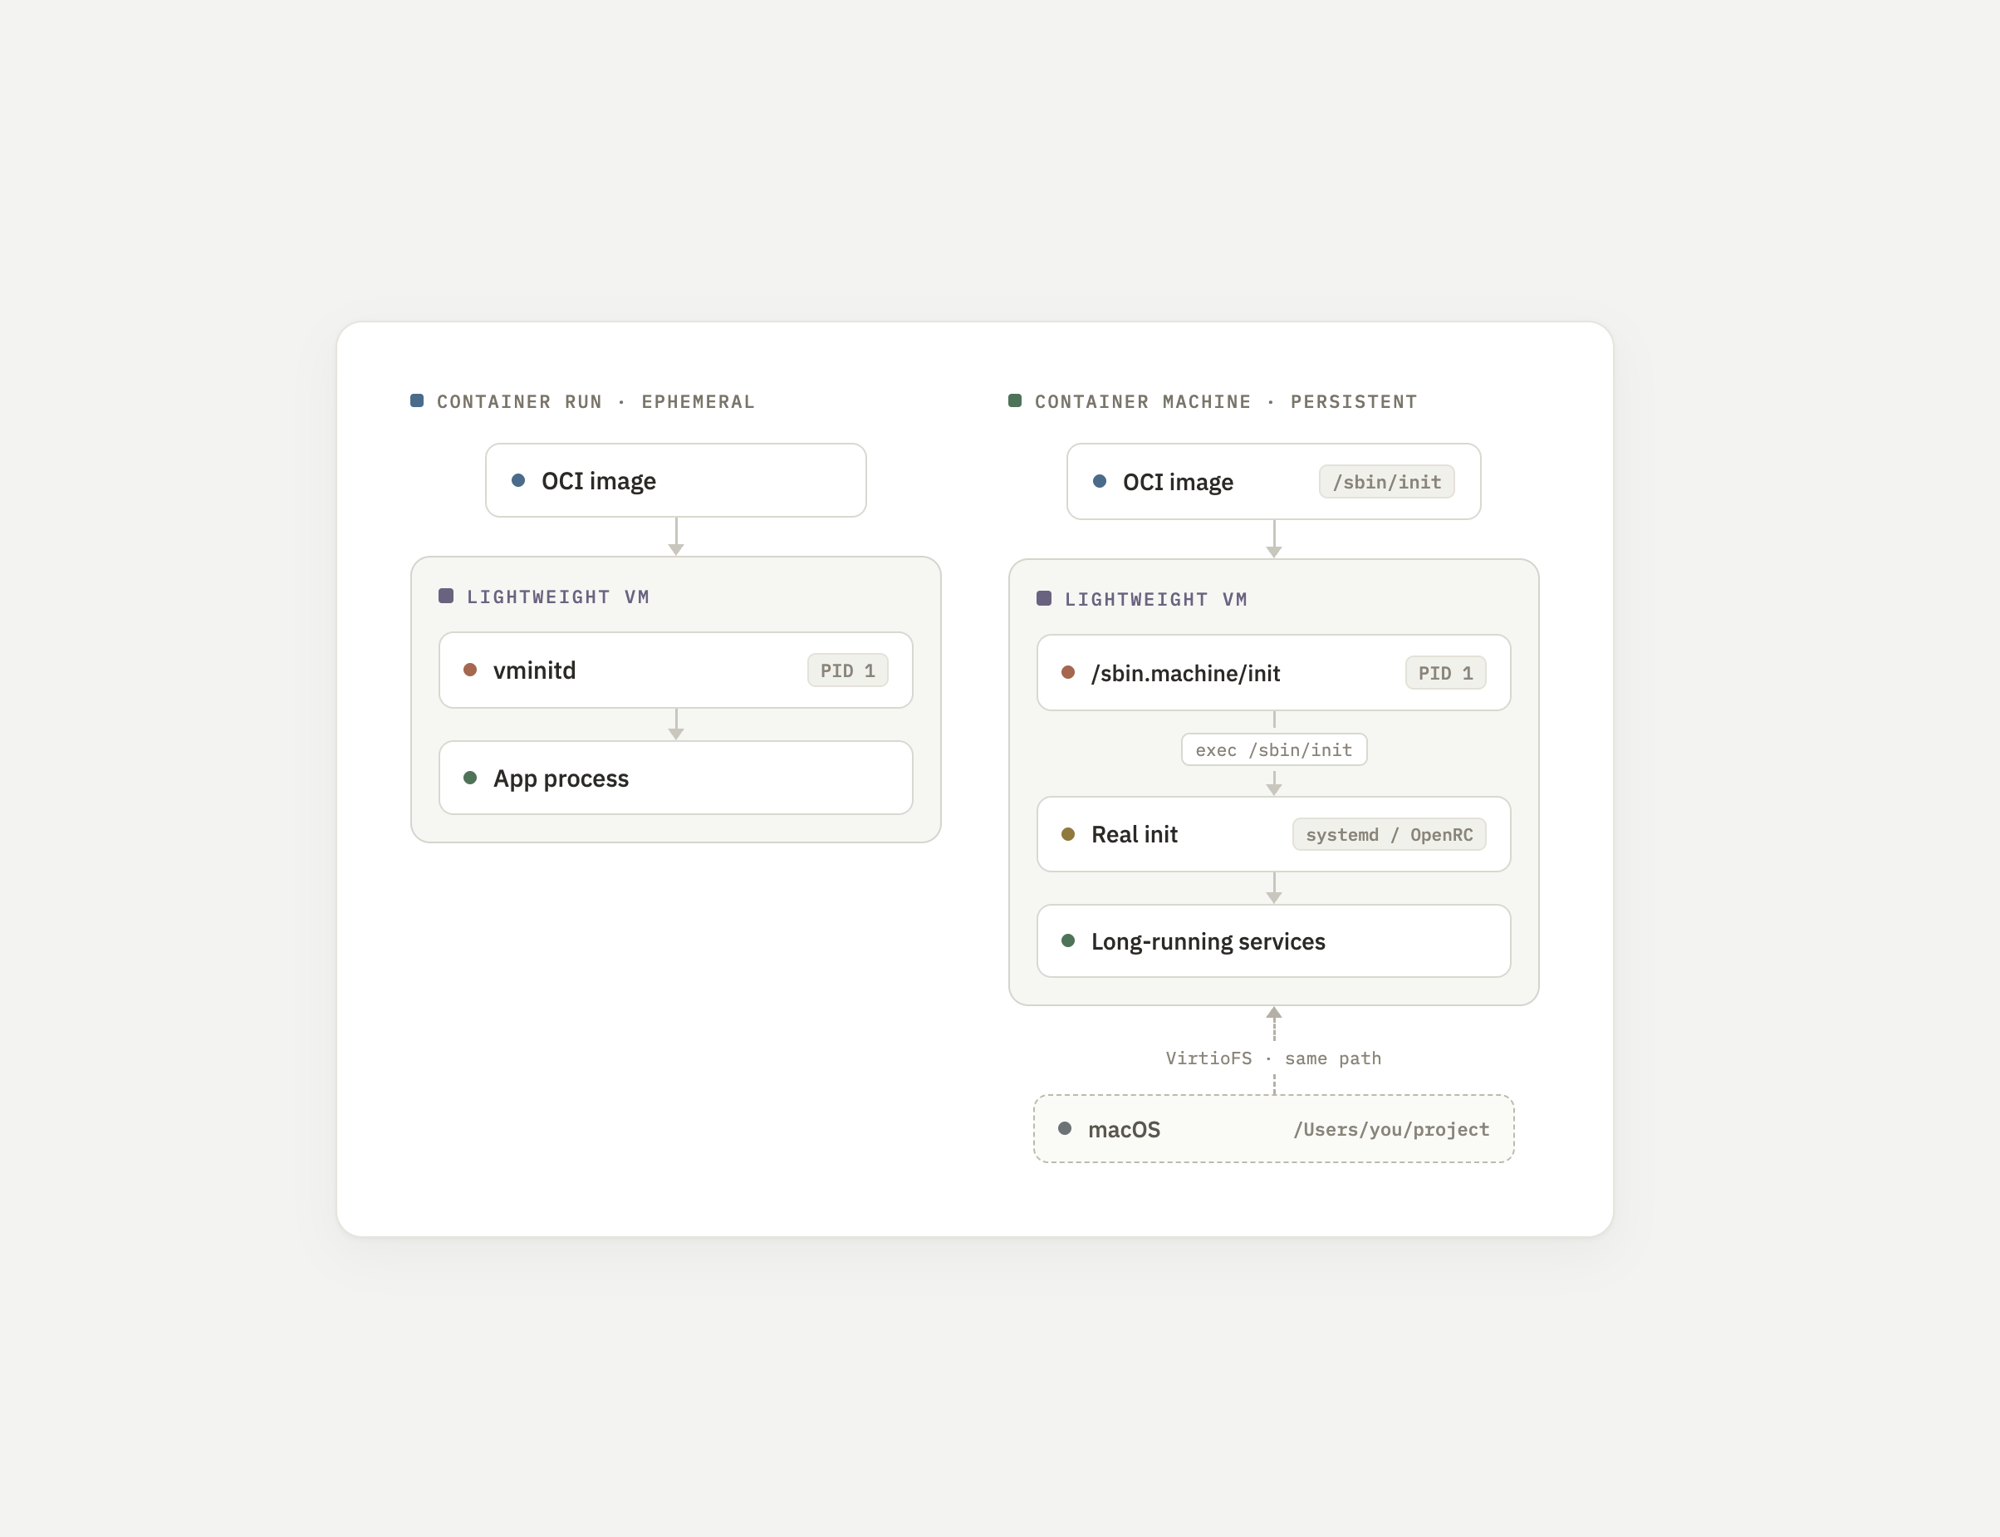Screen dimensions: 2000x1537
Task: Select the Long-running services node
Action: (x=1274, y=941)
